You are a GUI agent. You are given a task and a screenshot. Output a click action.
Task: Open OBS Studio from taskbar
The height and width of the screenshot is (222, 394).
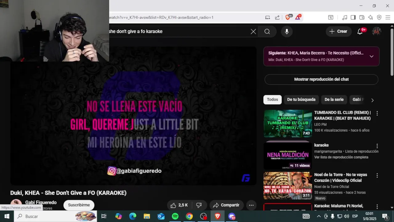point(203,216)
